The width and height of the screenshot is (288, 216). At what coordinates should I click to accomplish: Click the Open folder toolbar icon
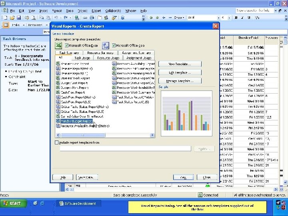pyautogui.click(x=12, y=18)
